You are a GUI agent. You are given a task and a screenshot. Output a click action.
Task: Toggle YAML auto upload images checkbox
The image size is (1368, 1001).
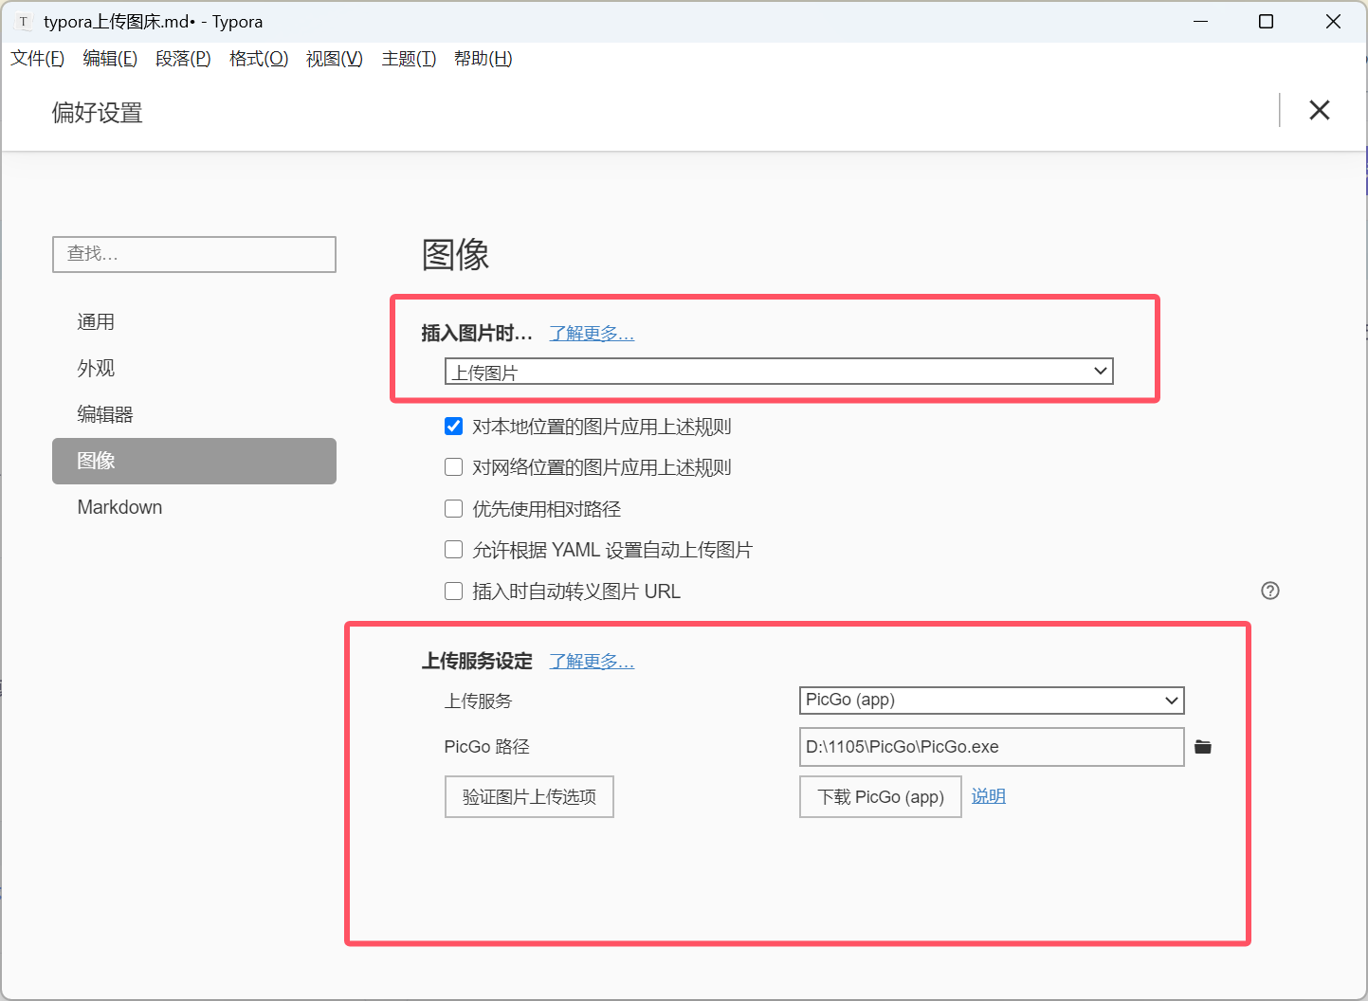[x=454, y=550]
